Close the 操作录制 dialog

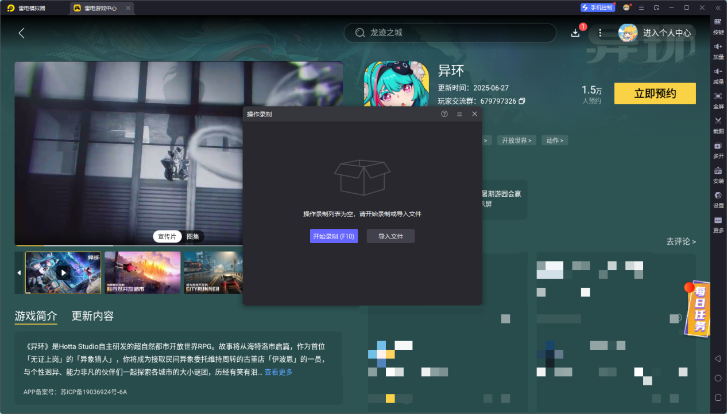coord(474,114)
